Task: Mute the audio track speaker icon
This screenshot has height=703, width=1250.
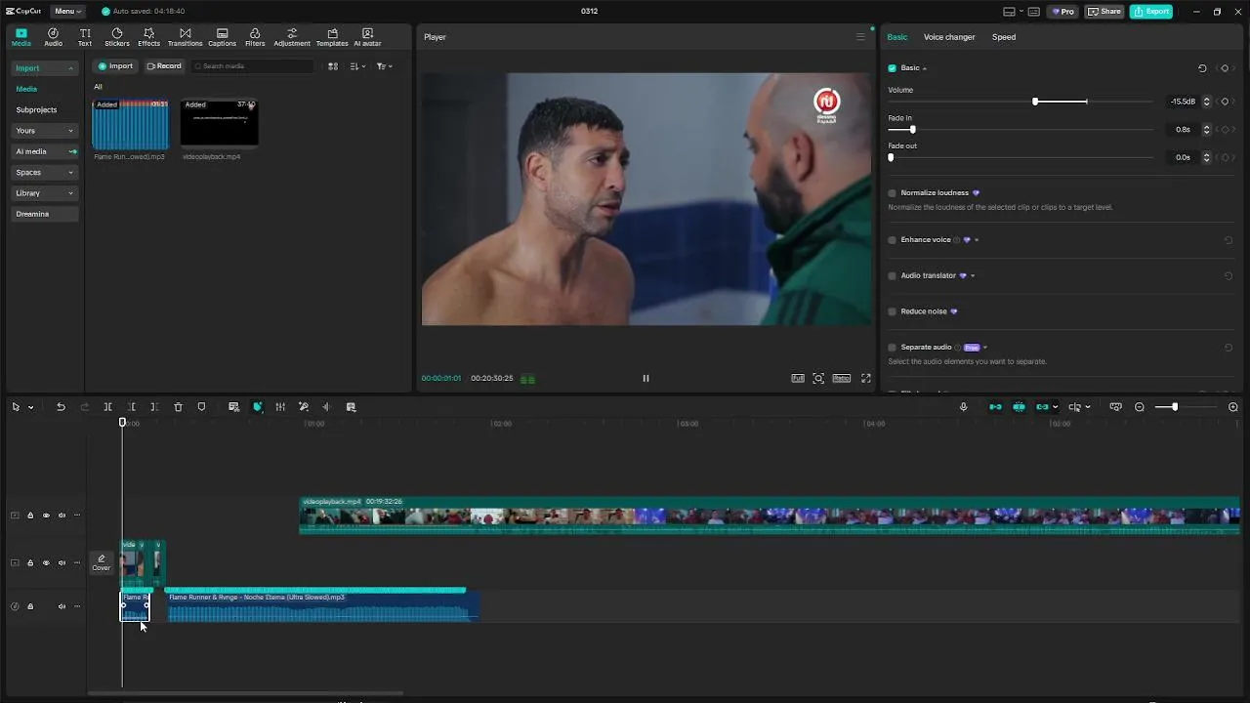Action: point(62,606)
